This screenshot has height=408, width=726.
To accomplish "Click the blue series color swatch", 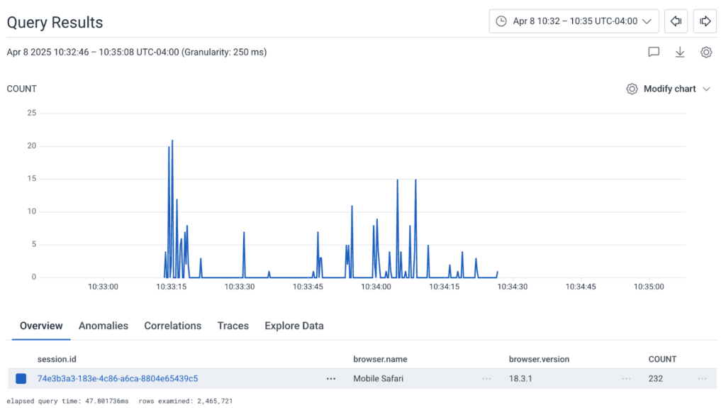I will click(21, 379).
